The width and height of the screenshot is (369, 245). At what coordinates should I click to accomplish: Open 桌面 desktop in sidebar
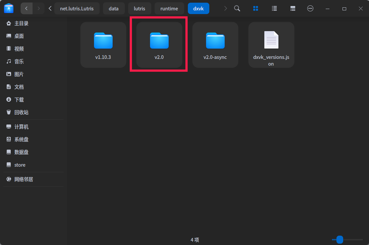pos(34,36)
